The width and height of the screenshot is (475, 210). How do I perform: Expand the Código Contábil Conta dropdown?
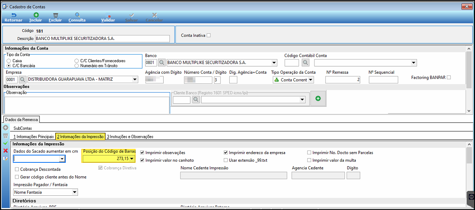tap(414, 63)
